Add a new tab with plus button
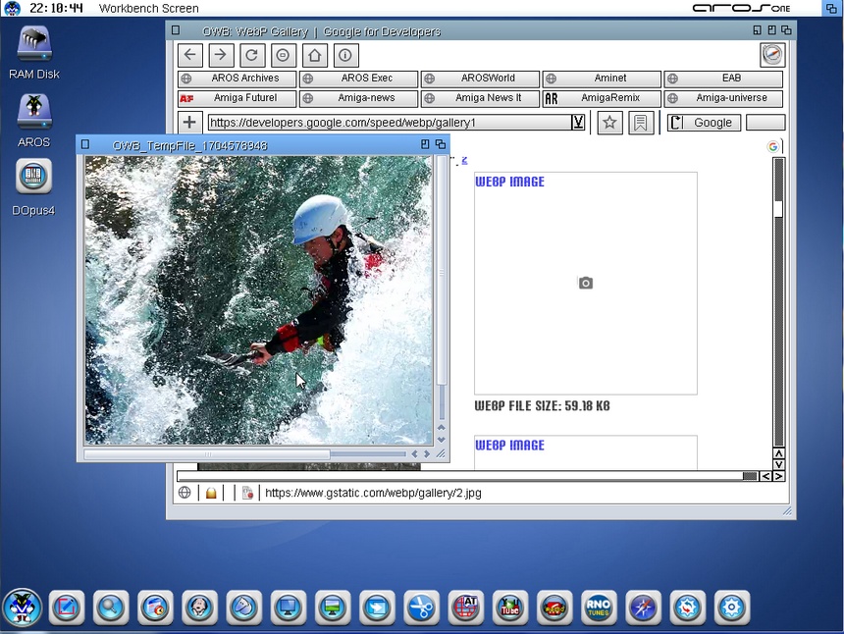844x634 pixels. coord(189,123)
